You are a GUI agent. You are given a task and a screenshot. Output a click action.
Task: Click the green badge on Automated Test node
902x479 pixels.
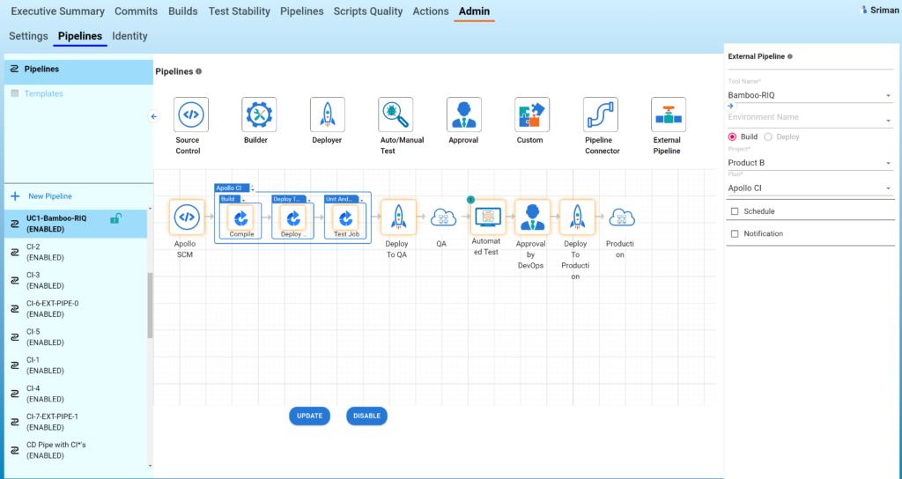470,200
